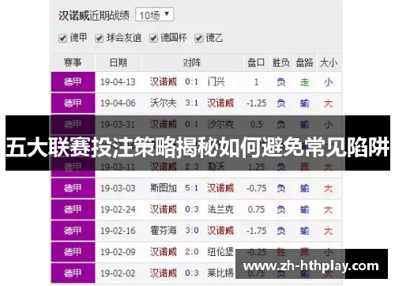
Task: Open the 门兴 team link
Action: coord(216,82)
